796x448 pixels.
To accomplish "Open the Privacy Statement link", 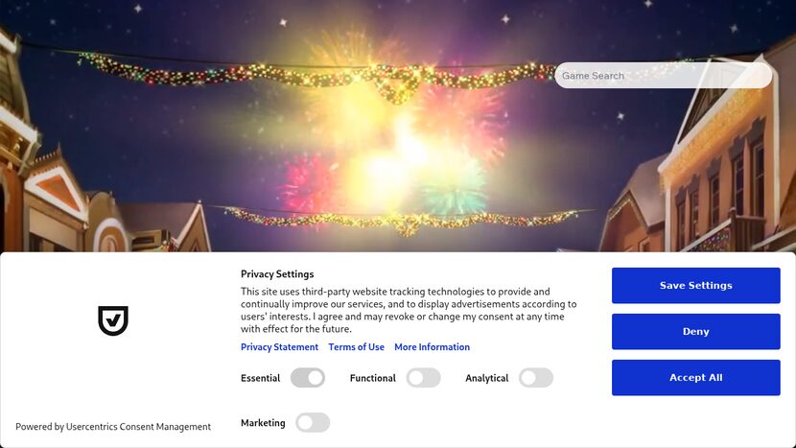I will coord(279,347).
